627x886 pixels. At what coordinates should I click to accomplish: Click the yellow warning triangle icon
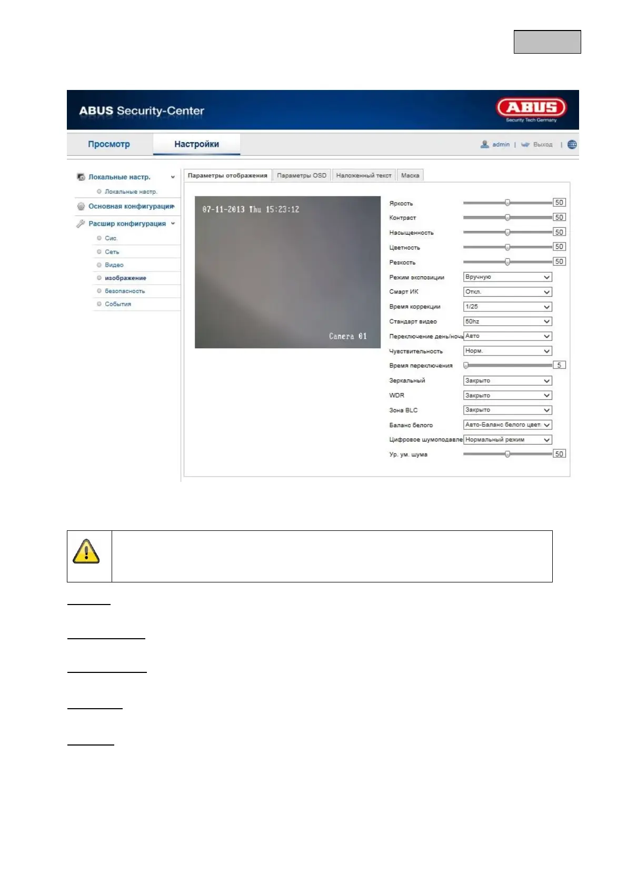[86, 551]
